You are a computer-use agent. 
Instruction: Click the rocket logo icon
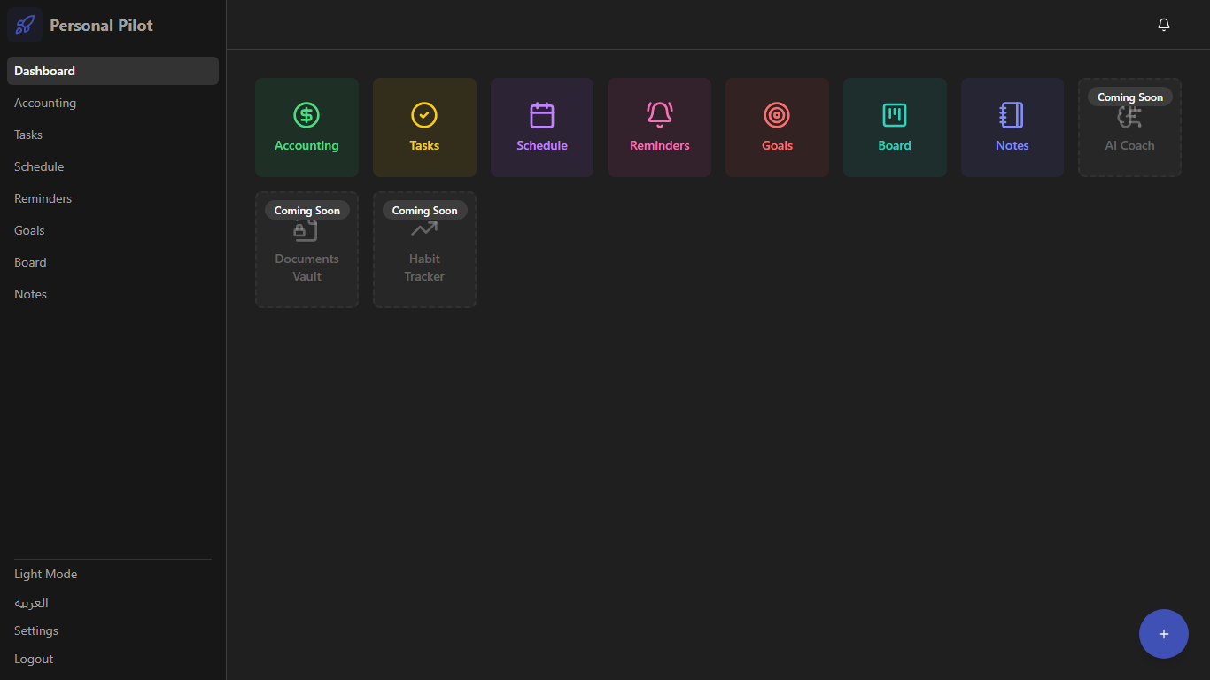(25, 25)
